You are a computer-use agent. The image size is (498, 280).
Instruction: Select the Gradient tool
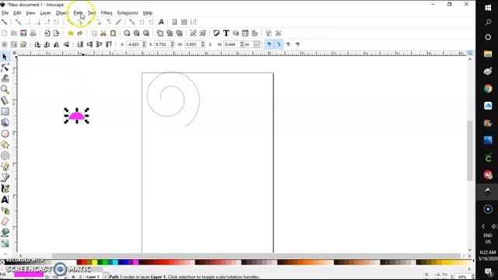pyautogui.click(x=5, y=243)
